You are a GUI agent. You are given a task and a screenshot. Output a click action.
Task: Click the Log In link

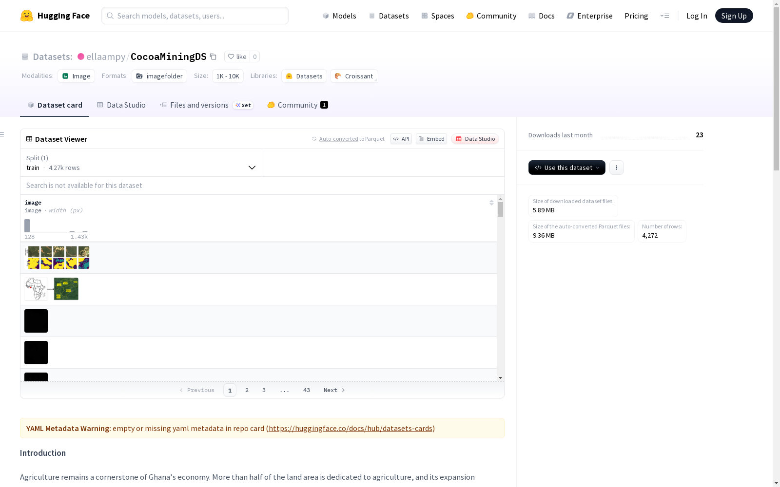click(697, 16)
